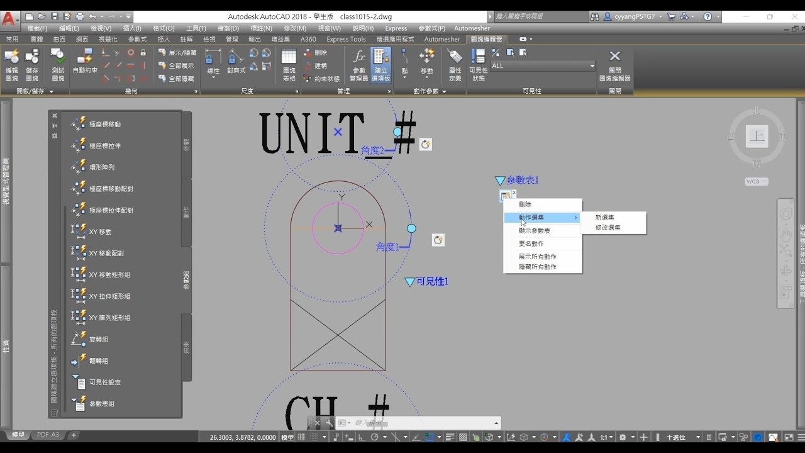Open the File (檔案(F)) menu
Viewport: 805px width, 453px height.
click(37, 28)
